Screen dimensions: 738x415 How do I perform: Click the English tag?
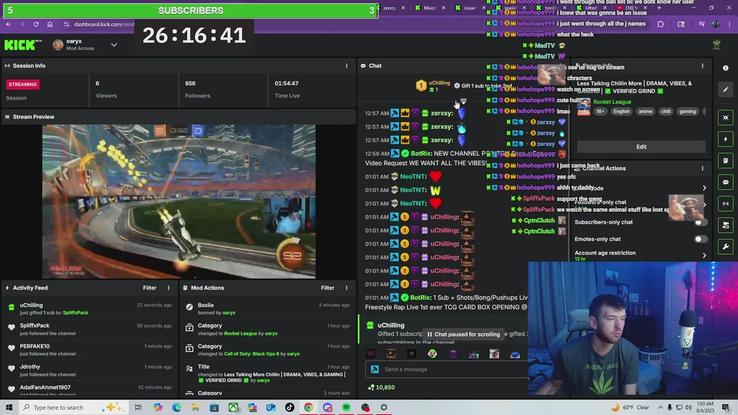pyautogui.click(x=621, y=111)
